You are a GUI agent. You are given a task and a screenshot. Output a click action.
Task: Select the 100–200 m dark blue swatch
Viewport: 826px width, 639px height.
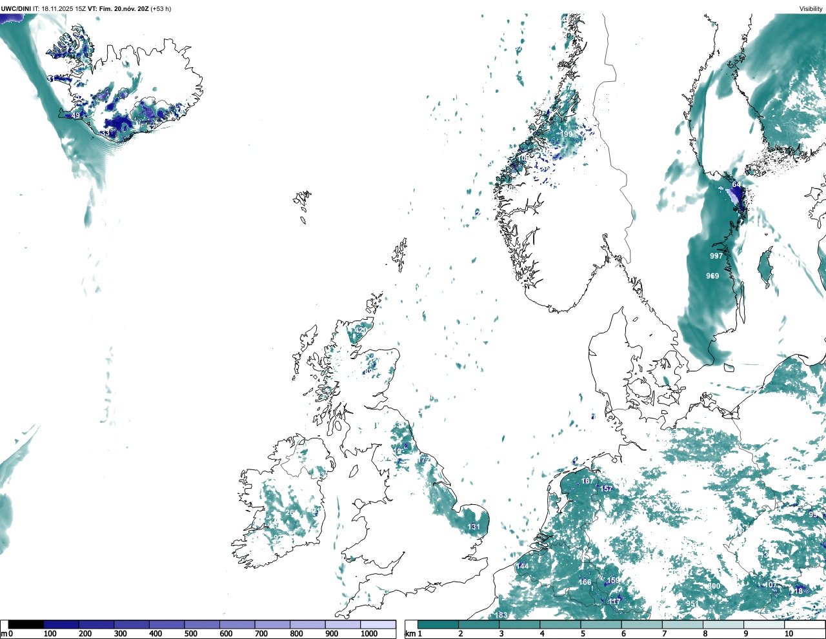point(61,624)
